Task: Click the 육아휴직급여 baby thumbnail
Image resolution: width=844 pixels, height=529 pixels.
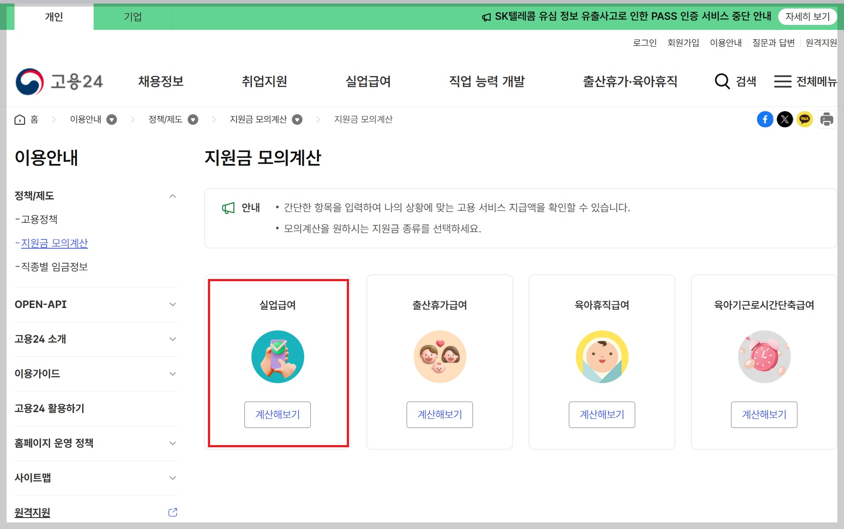Action: click(x=602, y=356)
